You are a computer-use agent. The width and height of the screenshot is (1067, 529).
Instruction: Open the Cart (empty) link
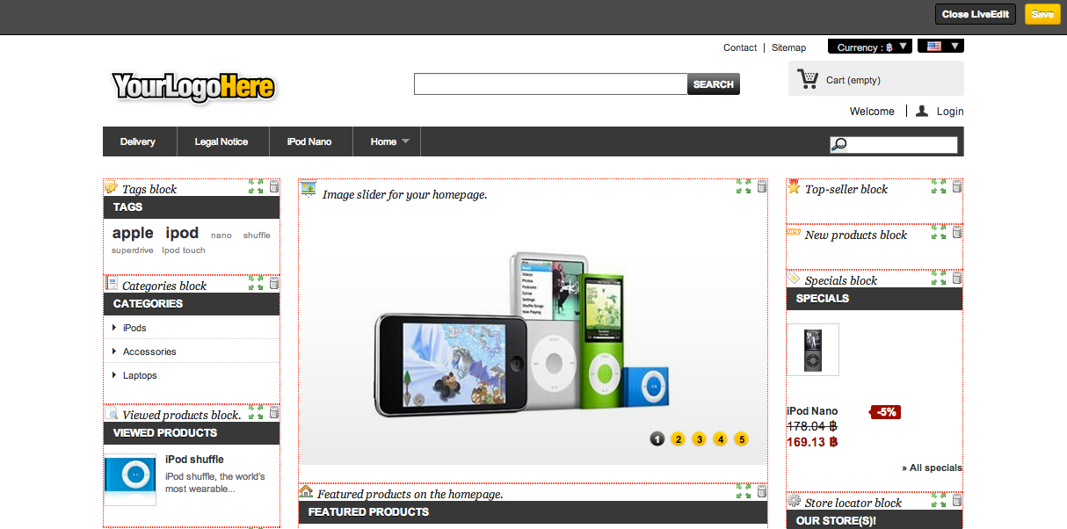[x=853, y=80]
